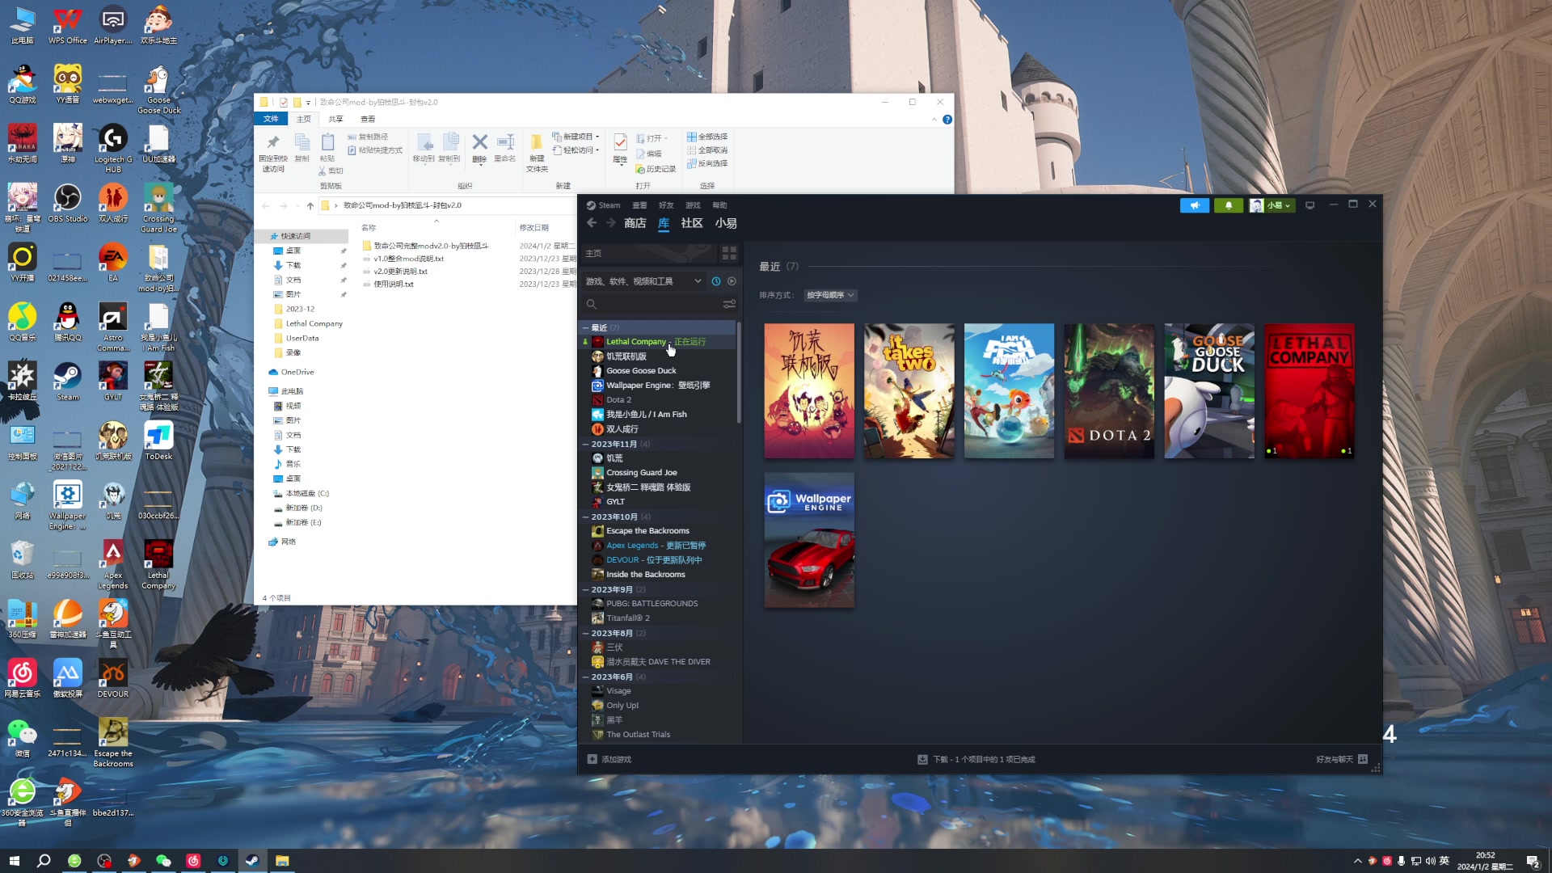Click 历史记录 in Explorer ribbon
1552x873 pixels.
click(x=656, y=169)
